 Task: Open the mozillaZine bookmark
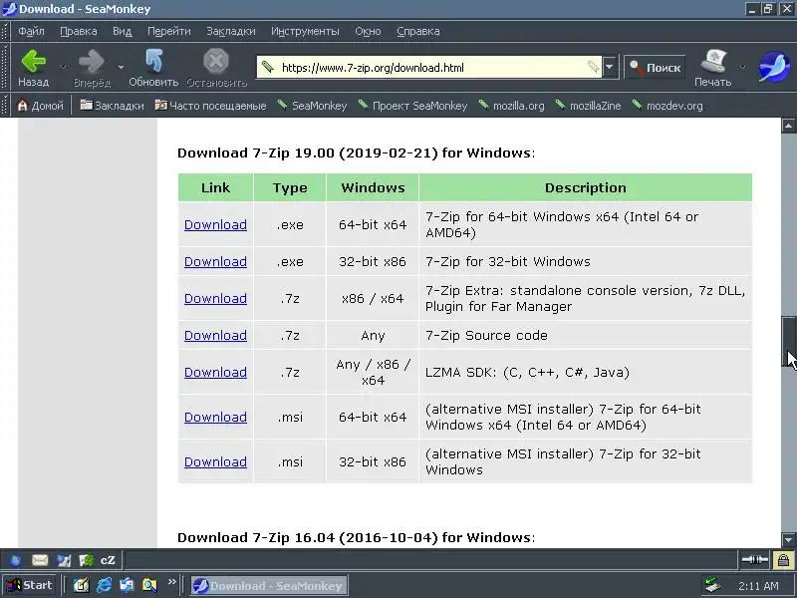tap(588, 106)
